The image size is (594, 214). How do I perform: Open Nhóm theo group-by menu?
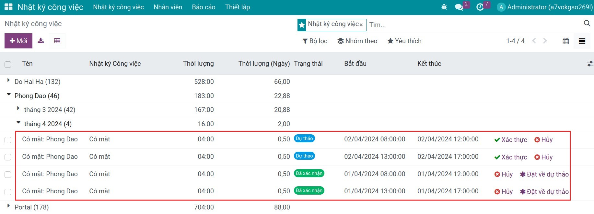point(357,41)
